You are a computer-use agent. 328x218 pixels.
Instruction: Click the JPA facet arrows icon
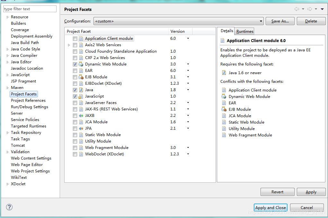81,128
